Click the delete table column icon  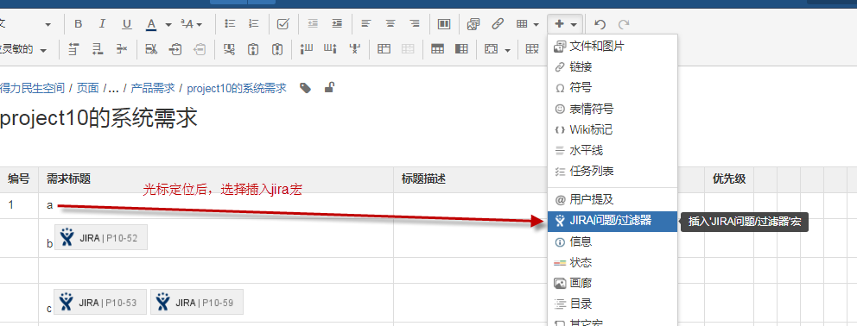[x=355, y=49]
